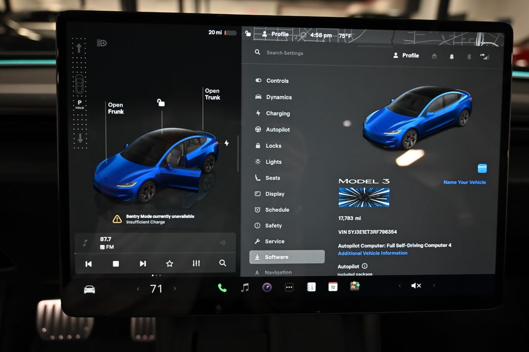Go to the Lights settings menu

tap(268, 162)
